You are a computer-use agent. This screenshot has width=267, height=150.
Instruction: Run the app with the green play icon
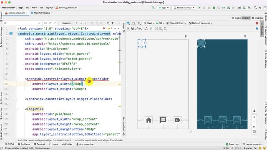(199, 7)
